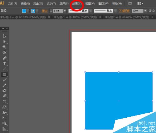Click the rectangle's left-middle anchor handle
This screenshot has width=156, height=133.
85,101
